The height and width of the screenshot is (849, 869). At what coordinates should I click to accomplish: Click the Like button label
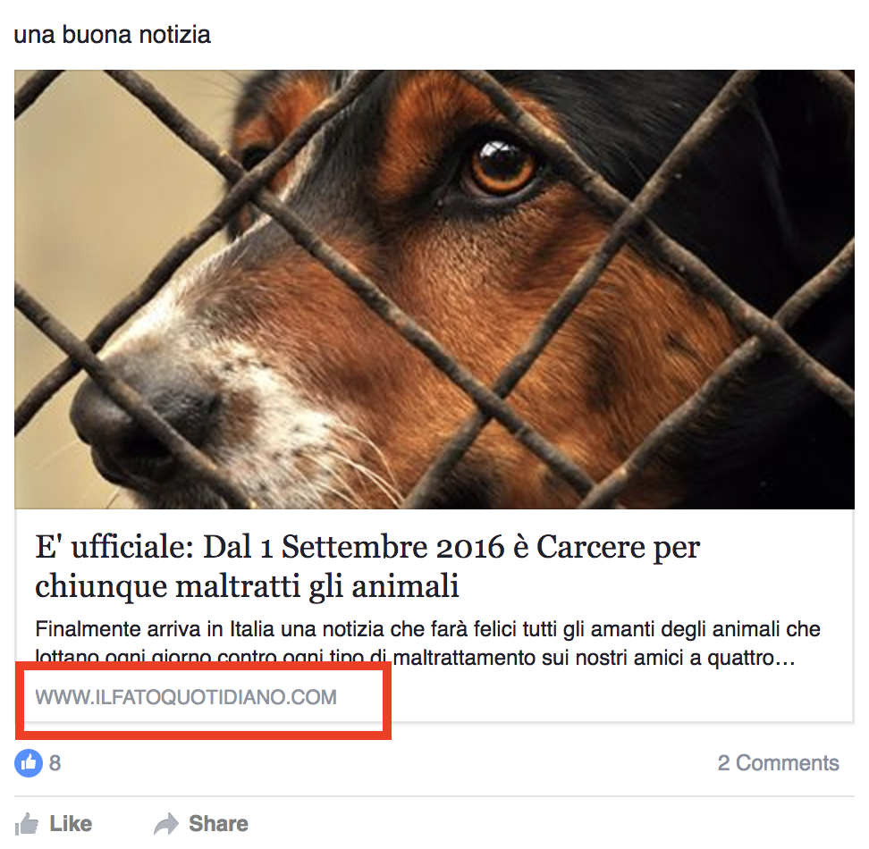pyautogui.click(x=71, y=823)
